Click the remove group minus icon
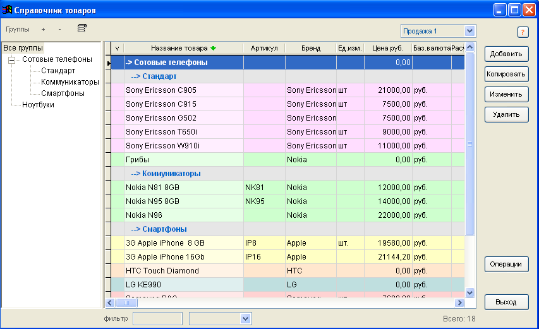 59,30
